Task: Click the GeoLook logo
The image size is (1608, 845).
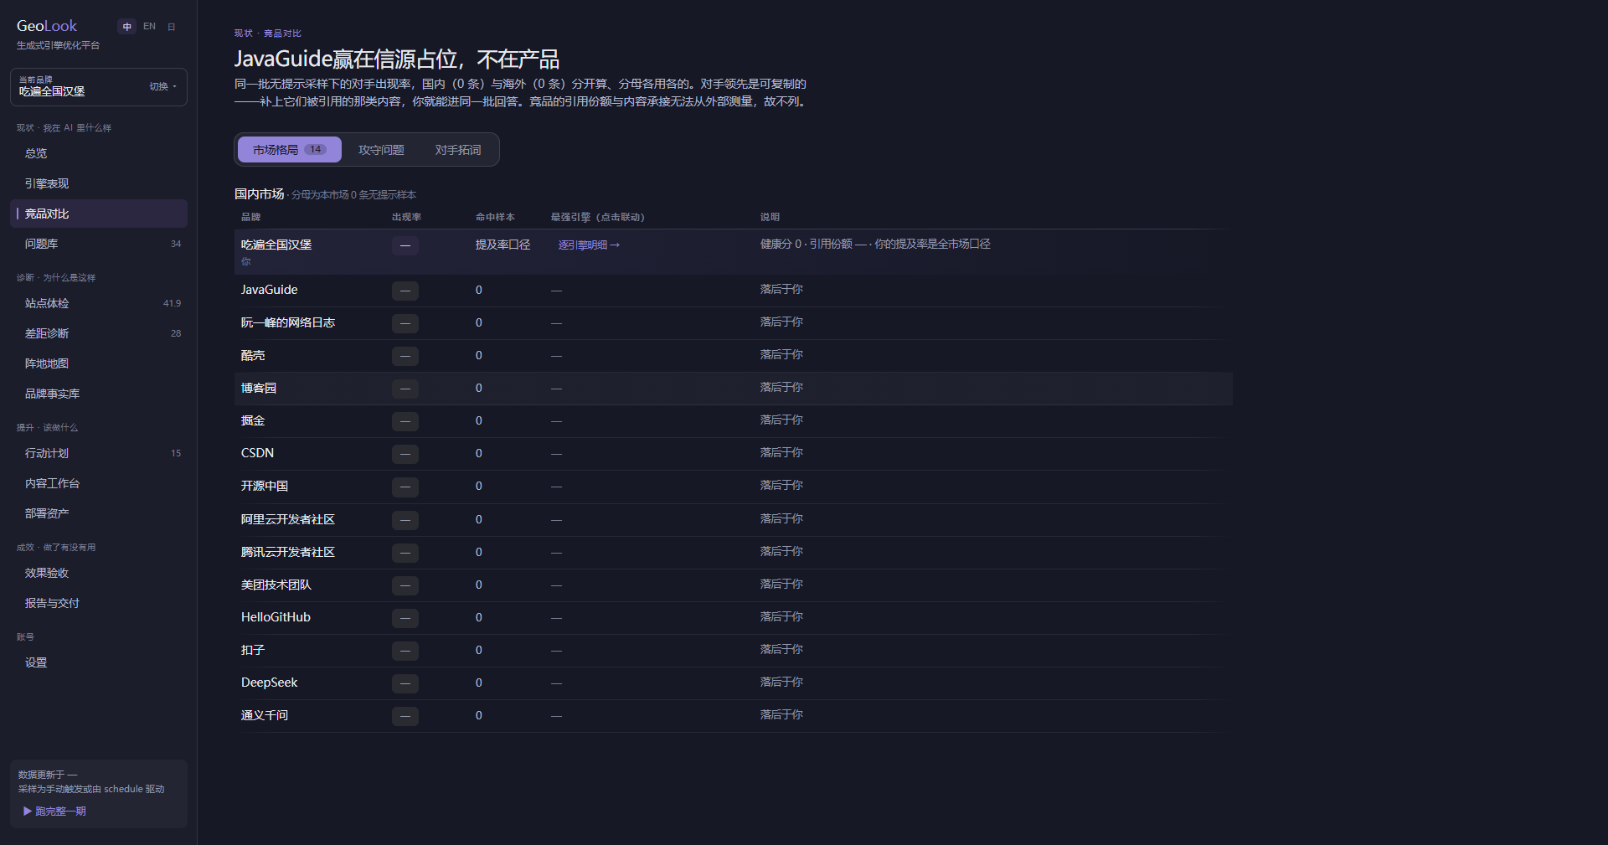Action: (x=47, y=26)
